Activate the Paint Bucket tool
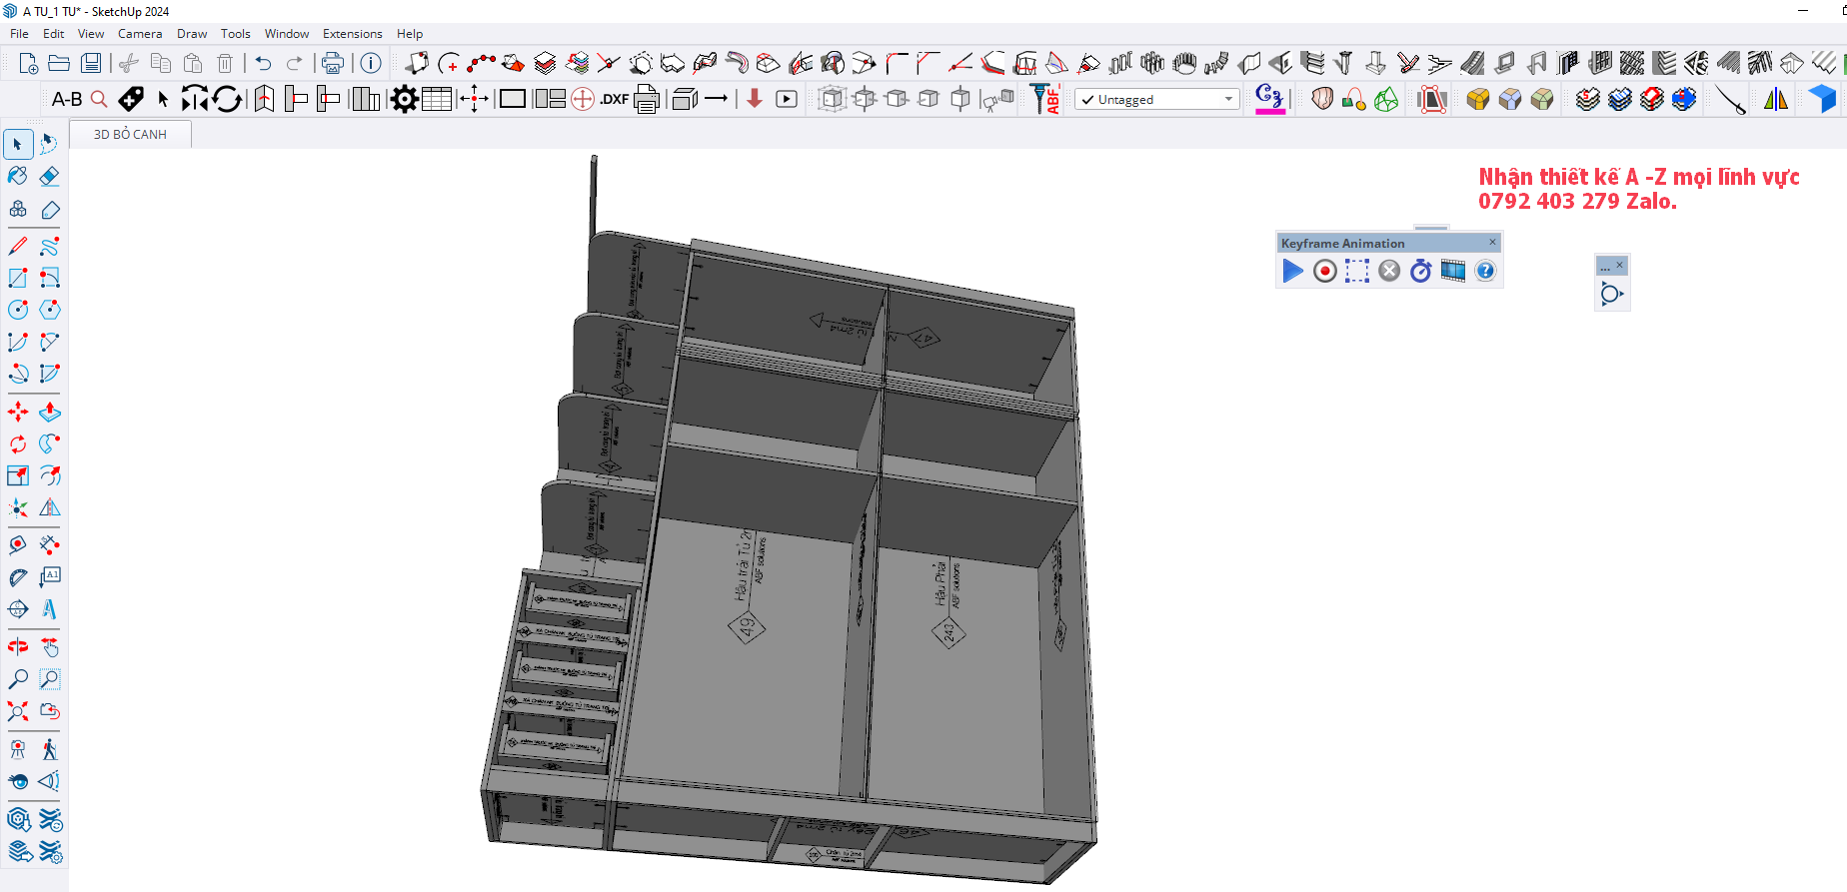 (x=18, y=177)
